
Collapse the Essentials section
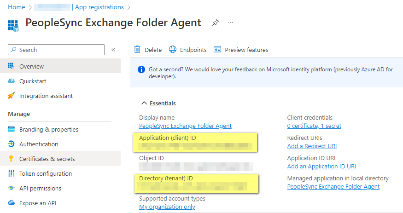[x=144, y=103]
